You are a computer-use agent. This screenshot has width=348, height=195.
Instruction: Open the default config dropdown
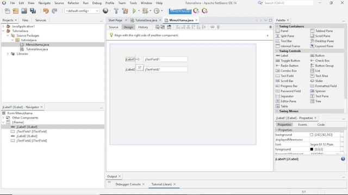[82, 11]
